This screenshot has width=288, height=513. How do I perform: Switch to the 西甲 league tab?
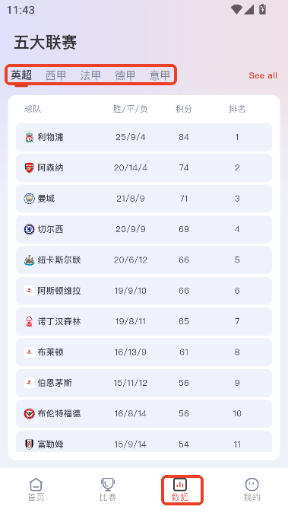(x=55, y=75)
